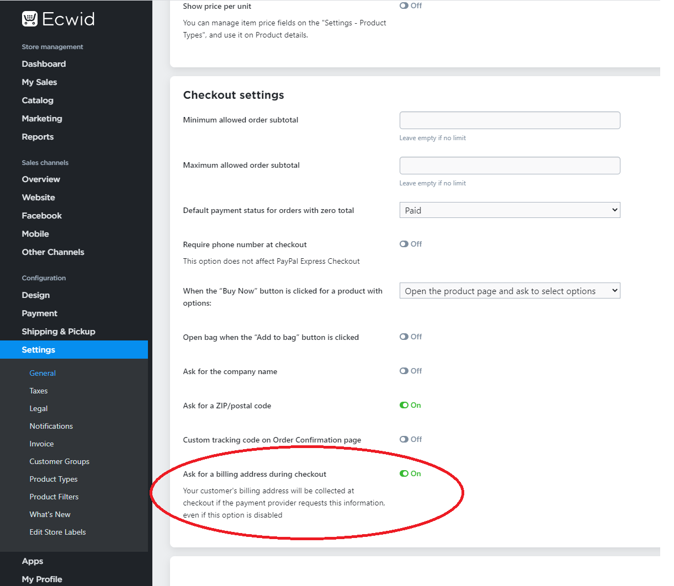
Task: Click Maximum allowed order subtotal field
Action: point(509,166)
